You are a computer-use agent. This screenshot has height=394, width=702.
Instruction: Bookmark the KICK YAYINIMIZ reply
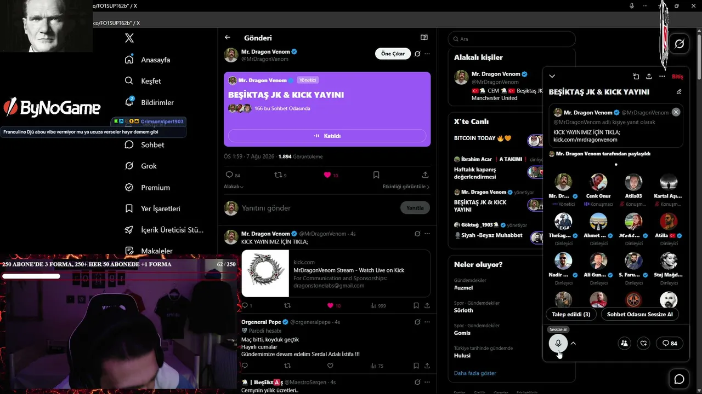click(416, 305)
